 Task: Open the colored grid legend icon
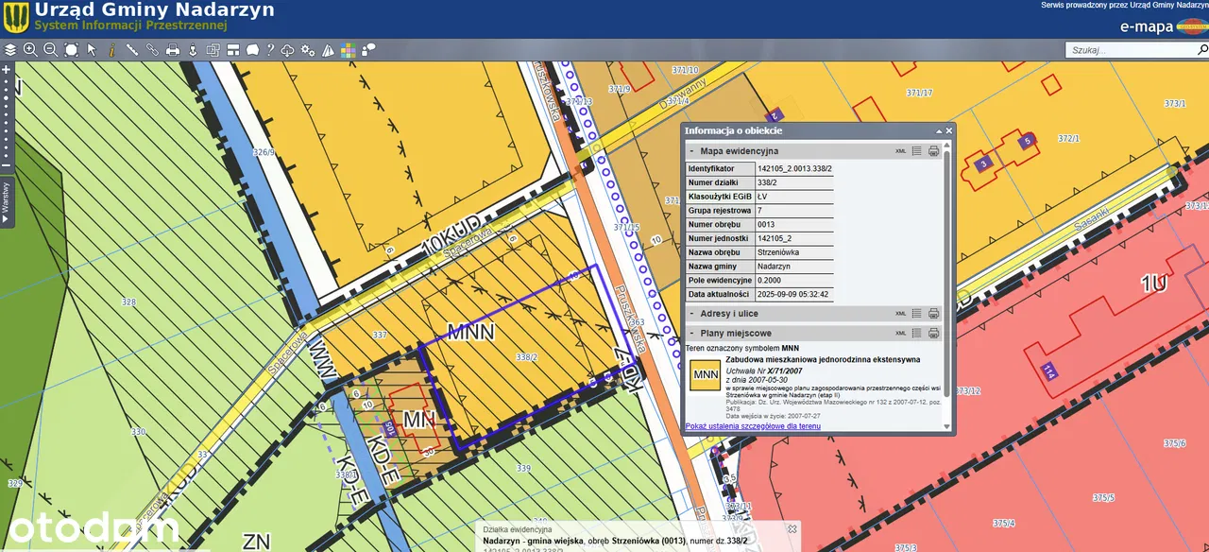tap(349, 50)
